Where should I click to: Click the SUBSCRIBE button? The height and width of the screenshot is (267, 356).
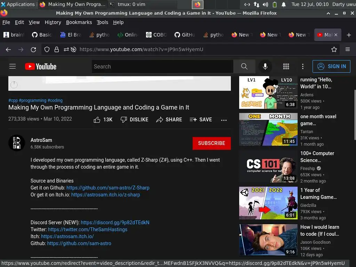(x=212, y=143)
